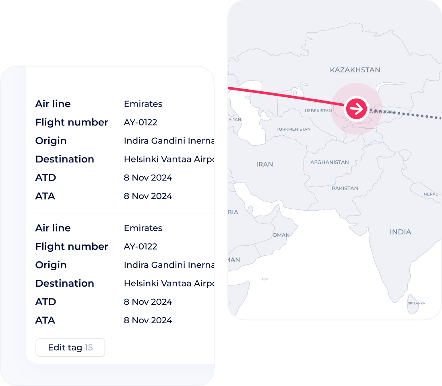Click second flight's Indira Gandini origin
Viewport: 442px width, 386px height.
pos(169,265)
